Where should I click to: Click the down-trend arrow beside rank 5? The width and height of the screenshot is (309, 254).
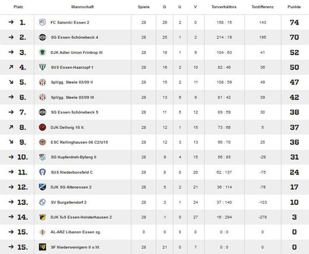coord(11,82)
